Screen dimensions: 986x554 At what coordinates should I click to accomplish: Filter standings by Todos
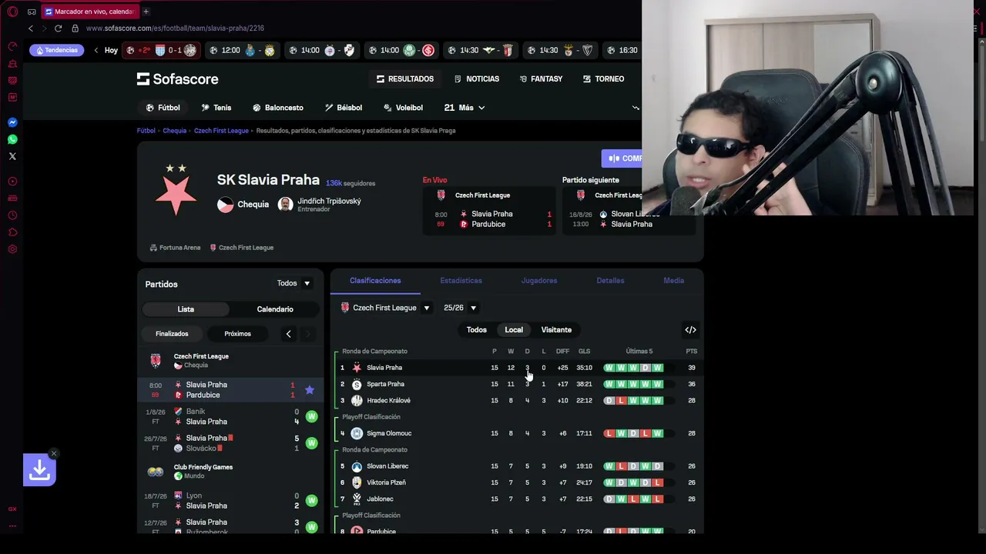point(476,330)
